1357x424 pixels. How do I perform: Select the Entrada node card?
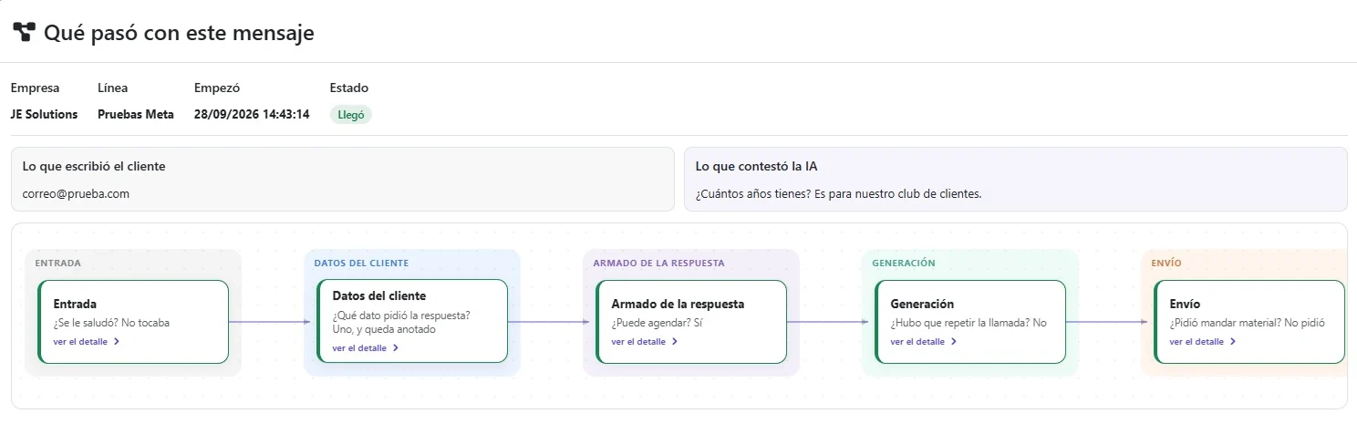[x=133, y=322]
